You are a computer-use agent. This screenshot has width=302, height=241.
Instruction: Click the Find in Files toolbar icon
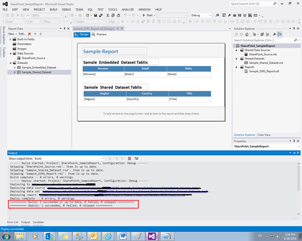[217, 15]
